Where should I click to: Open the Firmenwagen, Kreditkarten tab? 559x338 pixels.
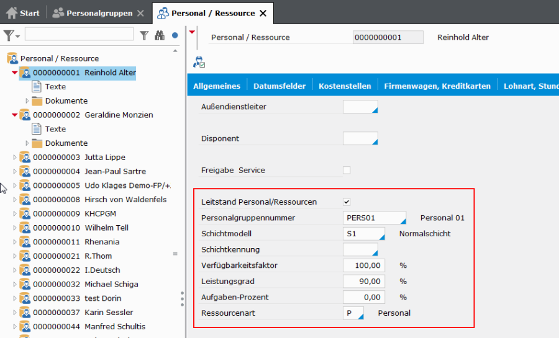pos(437,86)
